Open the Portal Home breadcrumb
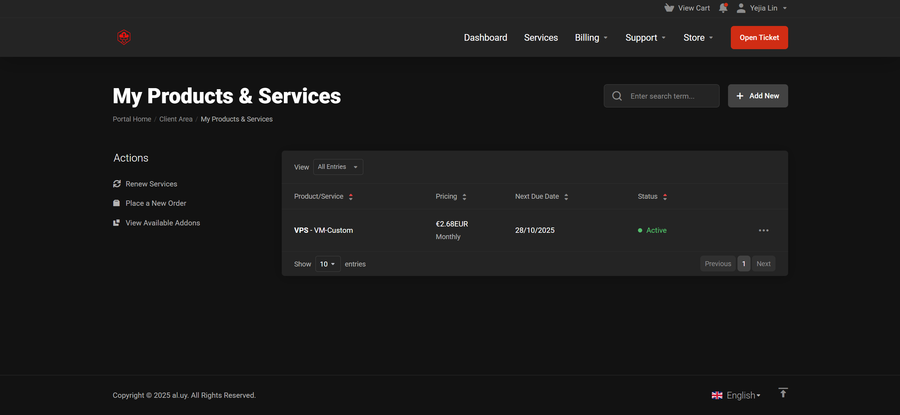900x415 pixels. click(x=132, y=119)
